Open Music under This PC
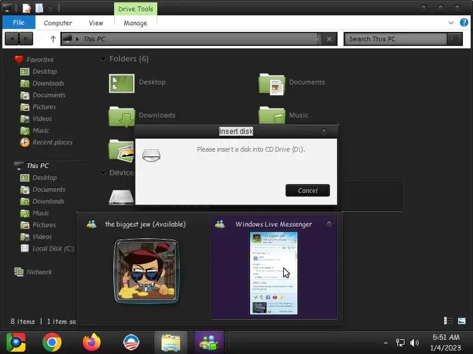Screen dimensions: 473x354 pyautogui.click(x=40, y=213)
